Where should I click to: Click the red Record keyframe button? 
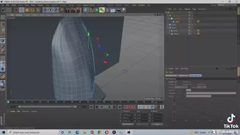(x=126, y=107)
